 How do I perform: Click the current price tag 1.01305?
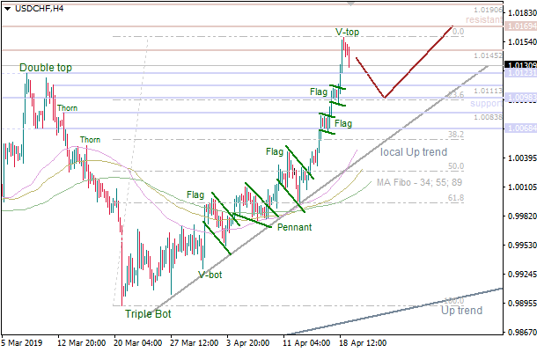pos(520,65)
